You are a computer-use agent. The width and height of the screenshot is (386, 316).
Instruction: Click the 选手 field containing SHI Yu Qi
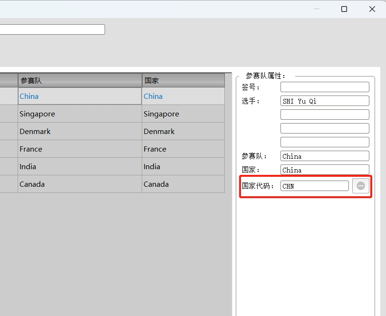coord(325,101)
